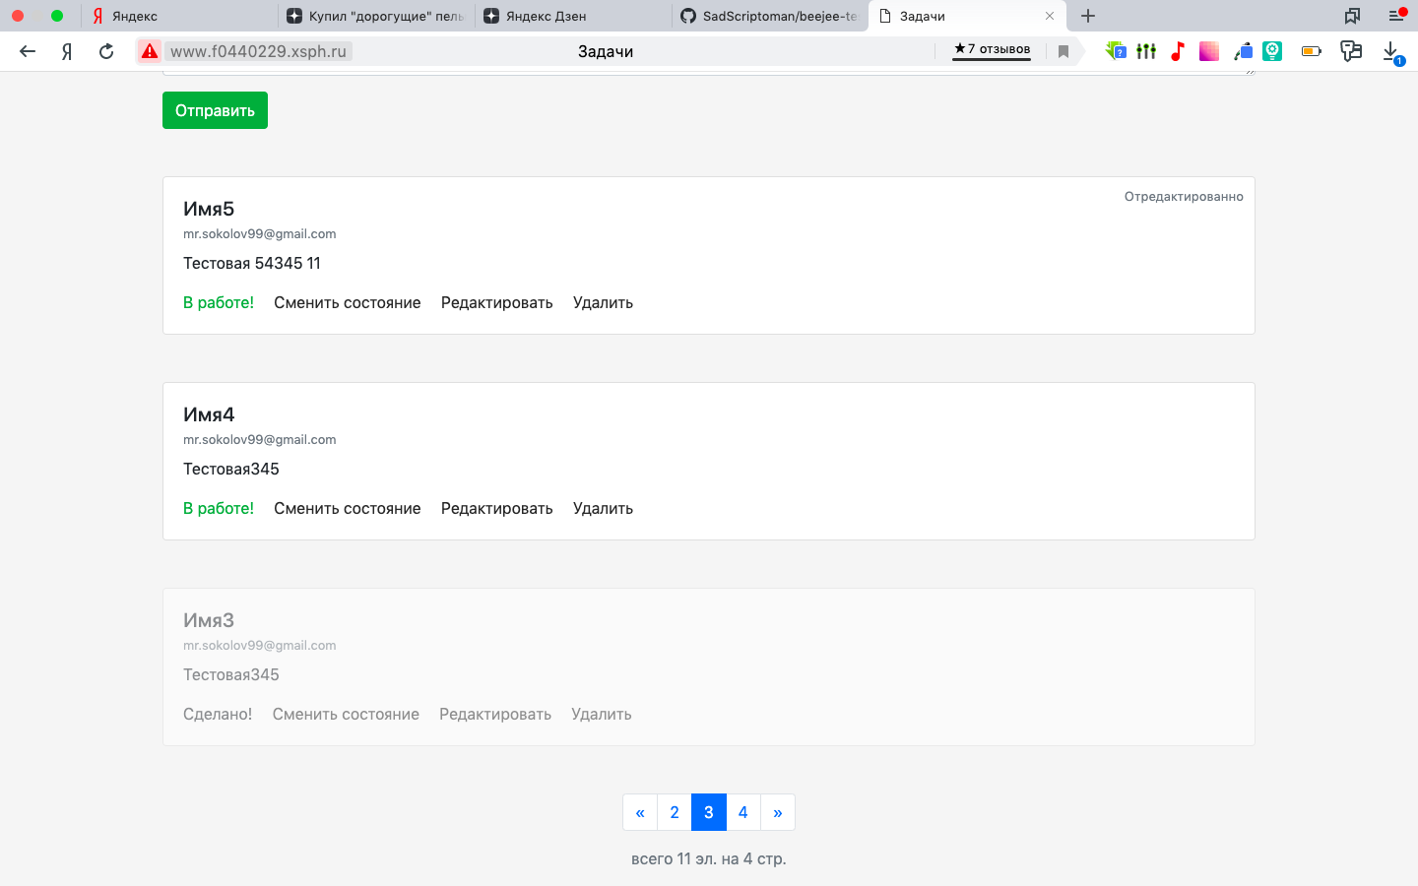Switch to the Яндекс Дзен tab
Viewport: 1418px width, 886px height.
pos(573,16)
